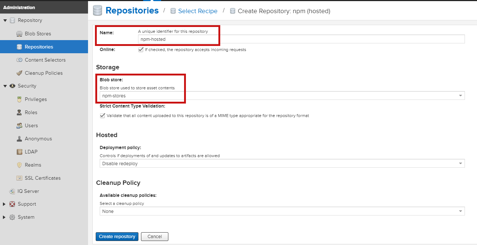The image size is (477, 245).
Task: Collapse the Security section arrow
Action: click(x=5, y=86)
